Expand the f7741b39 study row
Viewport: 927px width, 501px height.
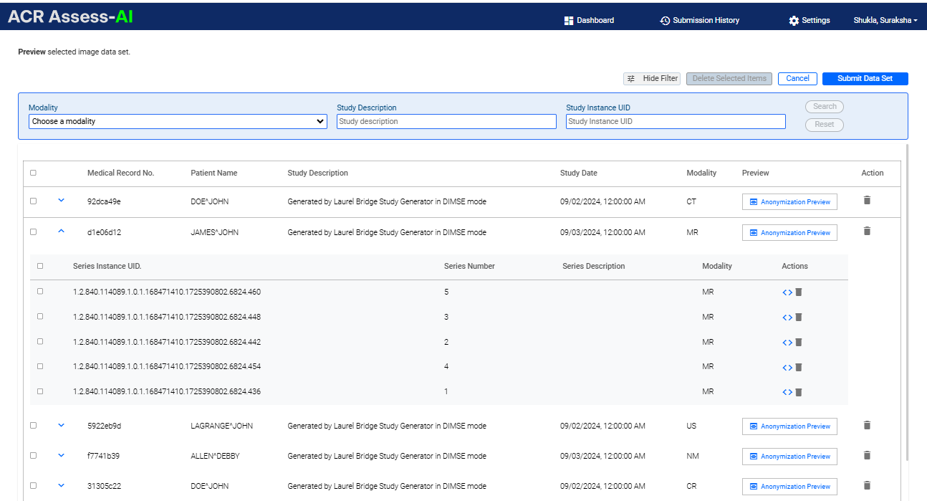61,455
